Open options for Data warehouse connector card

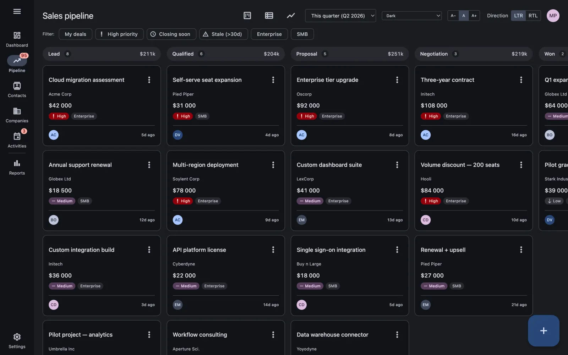pos(397,335)
